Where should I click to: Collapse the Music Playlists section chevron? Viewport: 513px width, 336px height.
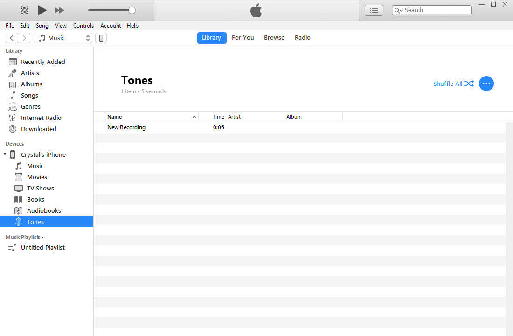click(43, 238)
